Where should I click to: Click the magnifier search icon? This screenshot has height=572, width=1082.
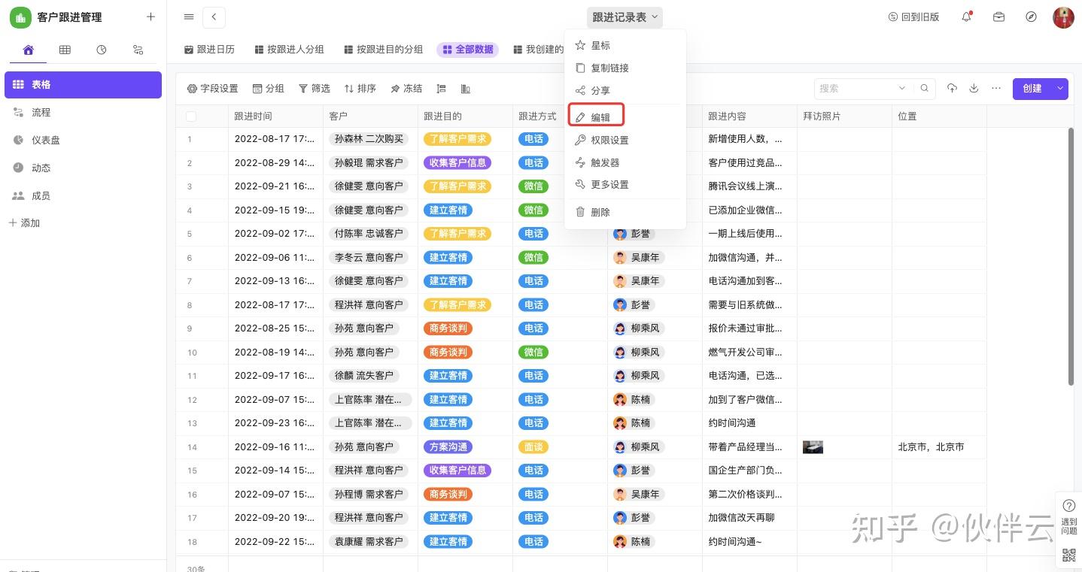pyautogui.click(x=925, y=89)
